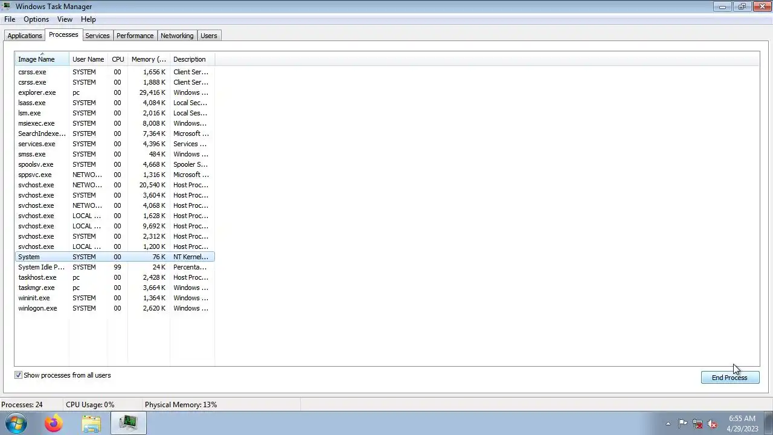Image resolution: width=773 pixels, height=435 pixels.
Task: Select the msiexec.exe process
Action: pos(115,123)
